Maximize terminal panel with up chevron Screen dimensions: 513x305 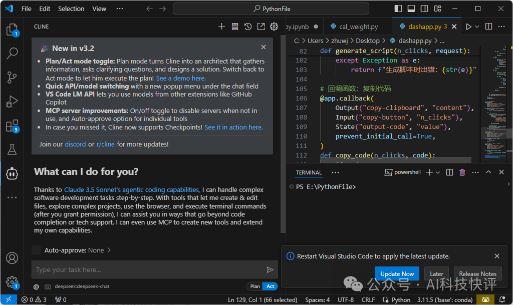point(488,172)
